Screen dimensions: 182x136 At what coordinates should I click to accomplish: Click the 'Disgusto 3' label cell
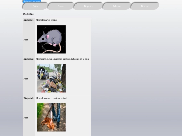coord(29,98)
